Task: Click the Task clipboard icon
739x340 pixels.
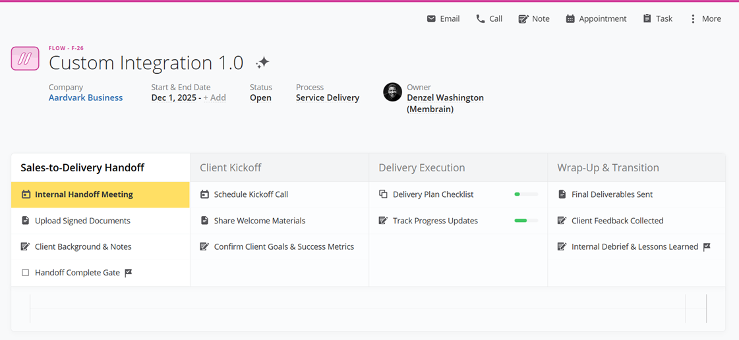Action: [647, 18]
